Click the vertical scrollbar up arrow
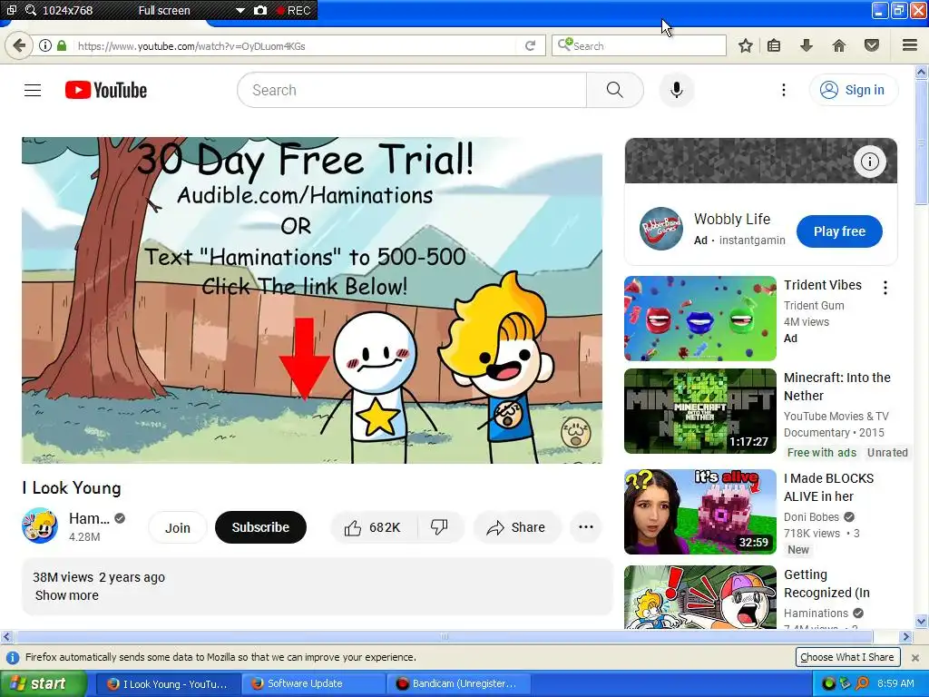Image resolution: width=929 pixels, height=697 pixels. (x=921, y=72)
